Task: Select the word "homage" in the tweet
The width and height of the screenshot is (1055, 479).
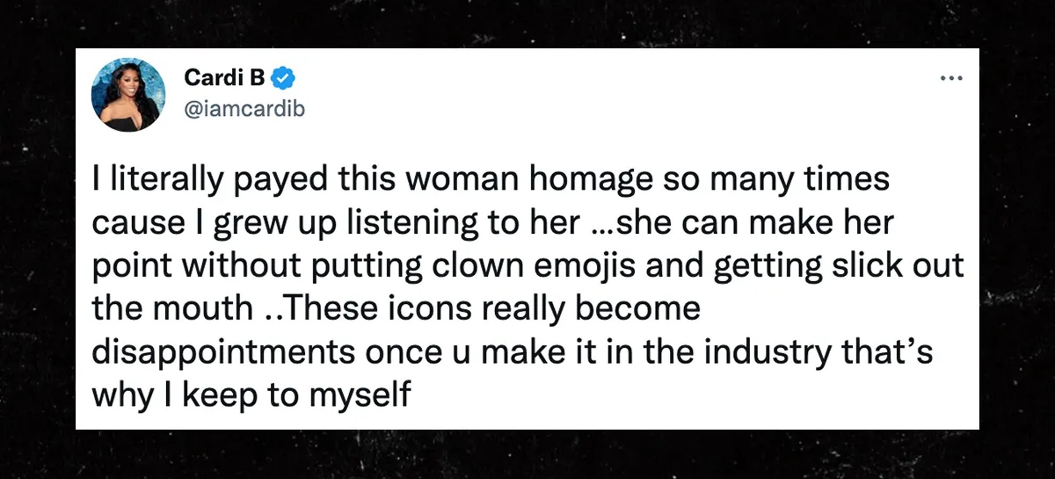Action: 590,179
